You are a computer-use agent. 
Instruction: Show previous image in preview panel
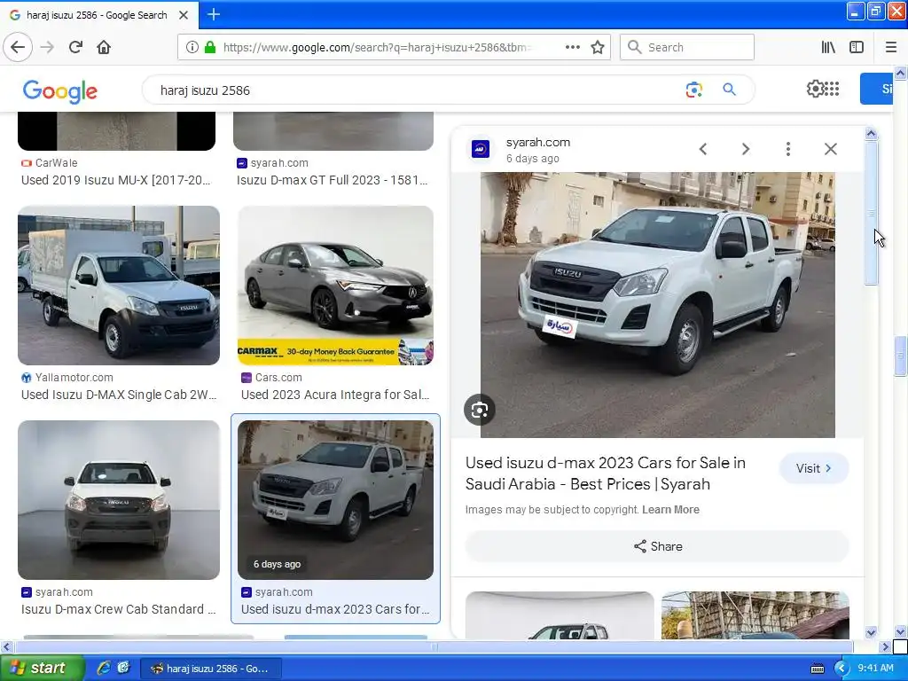703,149
